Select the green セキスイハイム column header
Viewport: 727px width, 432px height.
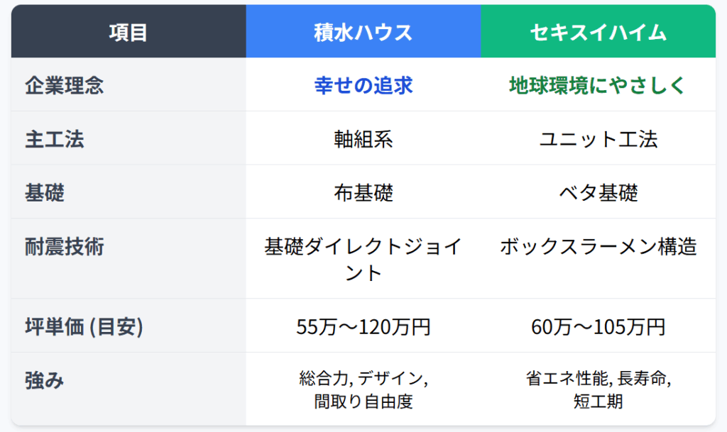[x=598, y=32]
